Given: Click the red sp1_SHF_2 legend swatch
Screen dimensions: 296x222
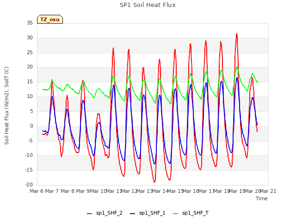Looking at the screenshot, I should [89, 214].
